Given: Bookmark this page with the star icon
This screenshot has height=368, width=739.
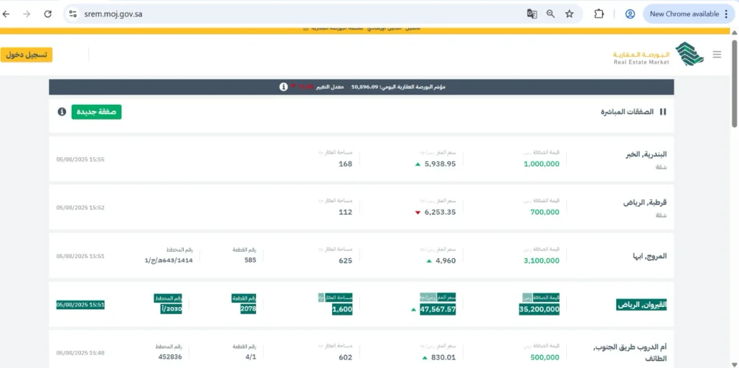Looking at the screenshot, I should pos(570,14).
